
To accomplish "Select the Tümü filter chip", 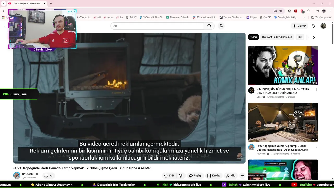I will coord(253,37).
